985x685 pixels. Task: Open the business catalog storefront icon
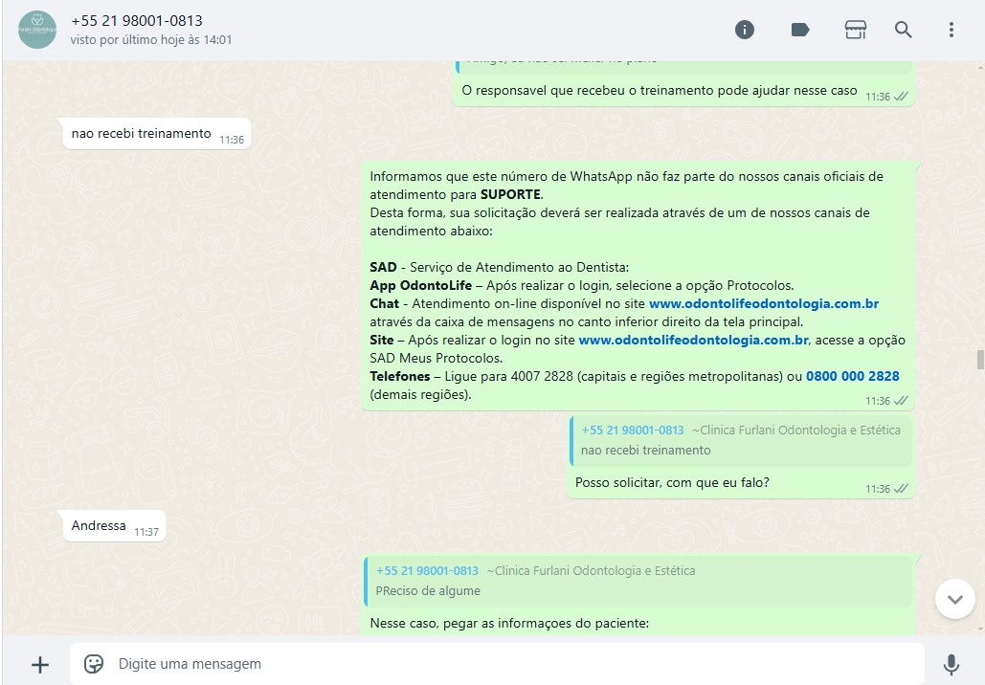[x=855, y=30]
